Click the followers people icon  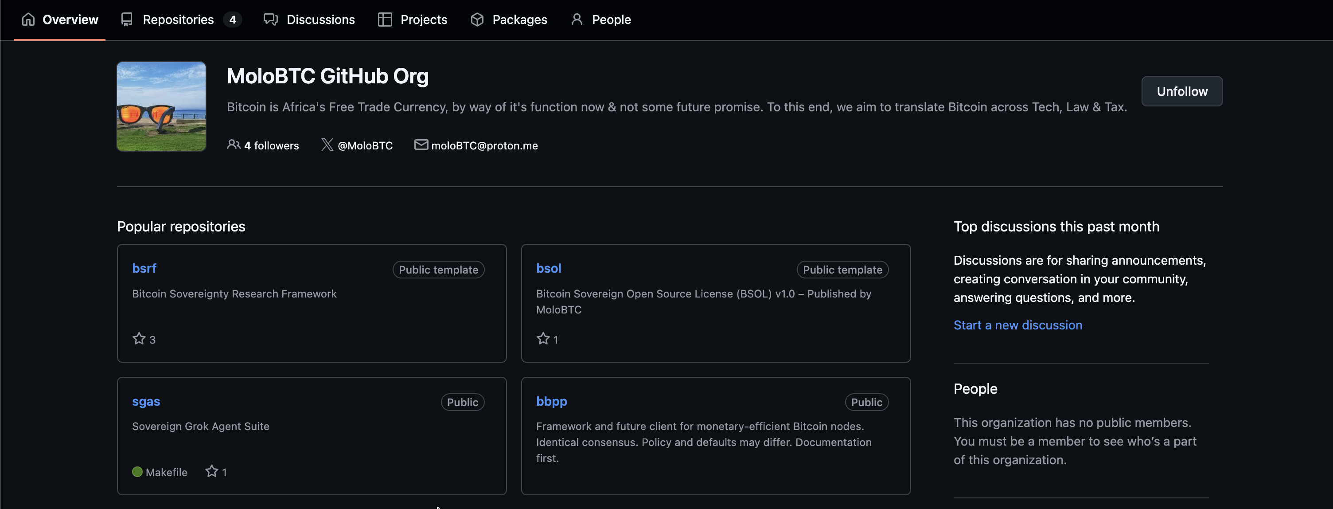[x=234, y=145]
